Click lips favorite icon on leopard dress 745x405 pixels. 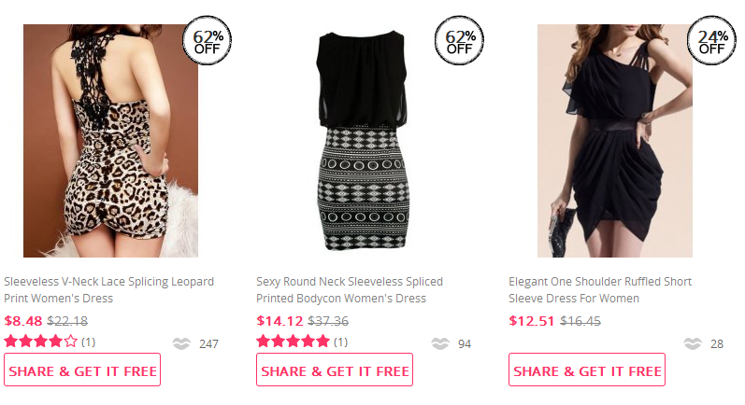tap(181, 343)
